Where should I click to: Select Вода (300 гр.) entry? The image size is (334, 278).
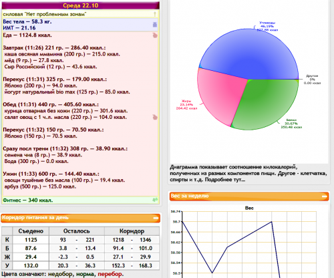pyautogui.click(x=37, y=161)
